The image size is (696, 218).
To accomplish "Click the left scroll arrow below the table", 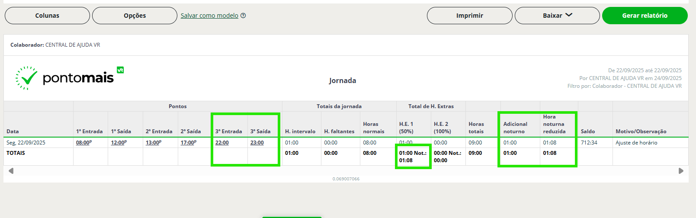I will pyautogui.click(x=11, y=171).
